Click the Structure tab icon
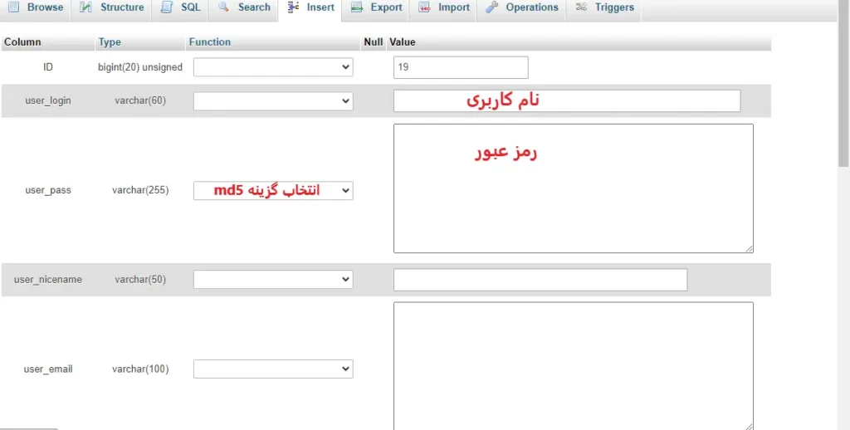 tap(85, 7)
